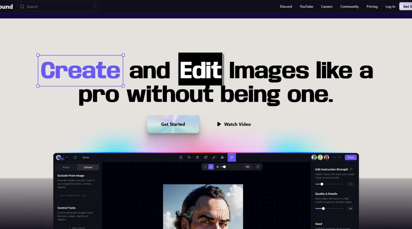Image resolution: width=412 pixels, height=229 pixels.
Task: Click the stroke thickness lines icon
Action: (218, 167)
